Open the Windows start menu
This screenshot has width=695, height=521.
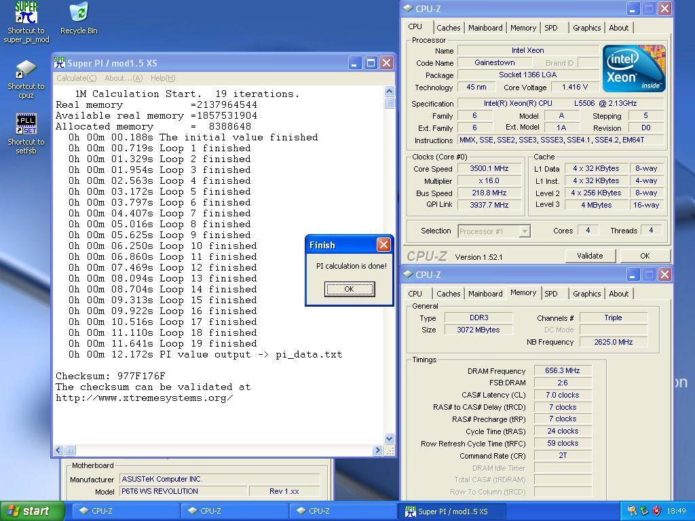[32, 511]
